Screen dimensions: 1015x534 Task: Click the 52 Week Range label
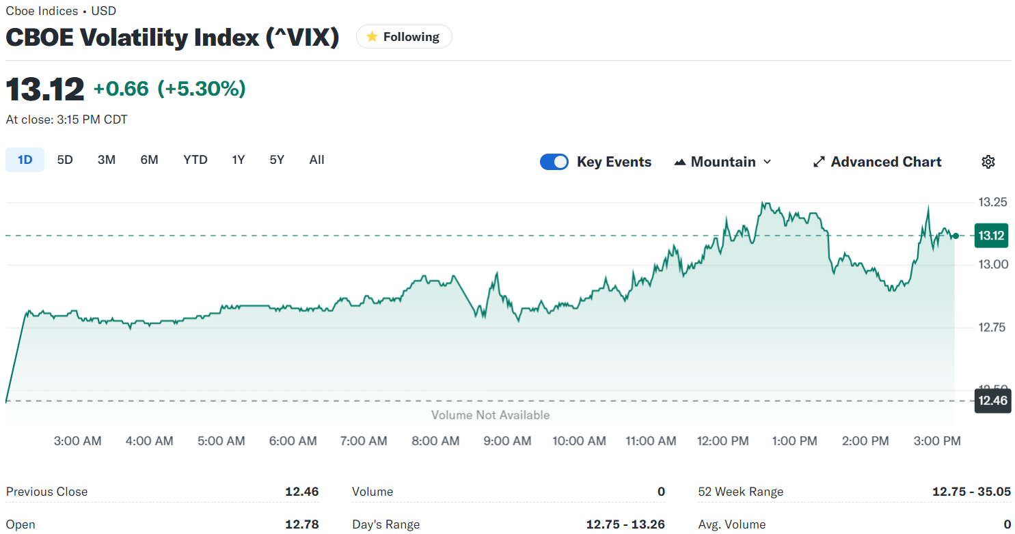pyautogui.click(x=741, y=492)
